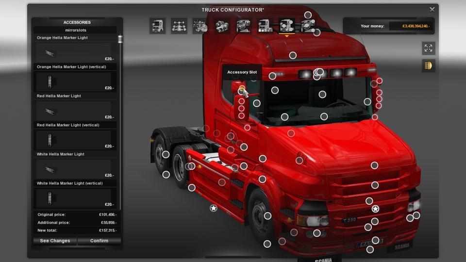Pick the Red Hella Marker Light item

tap(73, 111)
